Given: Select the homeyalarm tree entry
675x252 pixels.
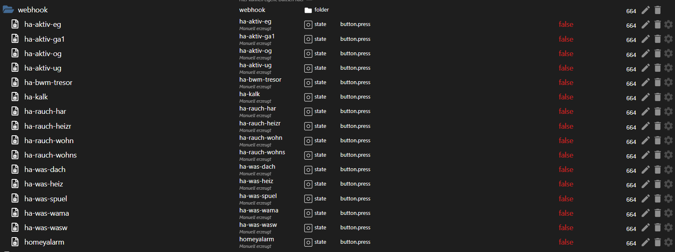Looking at the screenshot, I should (x=44, y=242).
